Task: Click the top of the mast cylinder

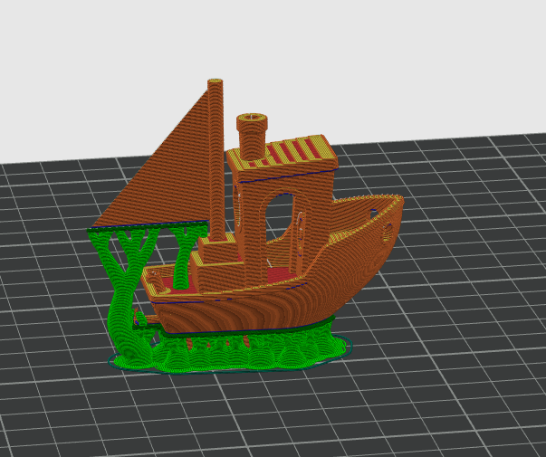Action: [216, 81]
